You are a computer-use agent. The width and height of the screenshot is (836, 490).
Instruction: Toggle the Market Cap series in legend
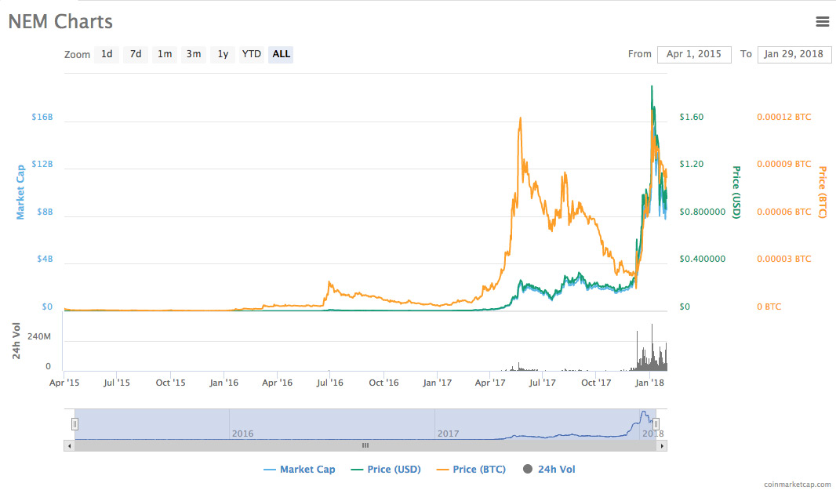click(307, 469)
